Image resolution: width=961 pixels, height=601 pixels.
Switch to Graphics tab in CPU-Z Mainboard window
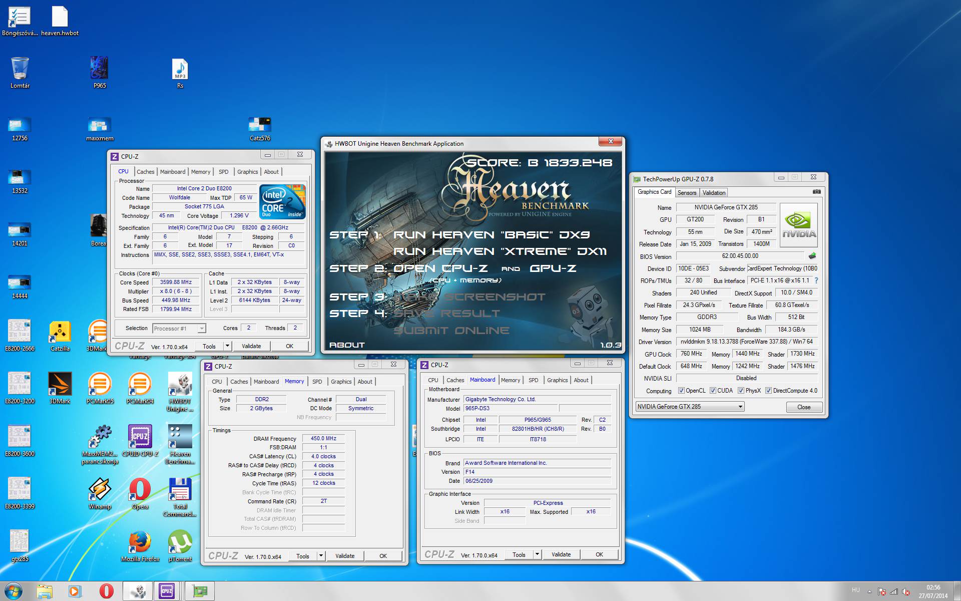click(x=558, y=380)
